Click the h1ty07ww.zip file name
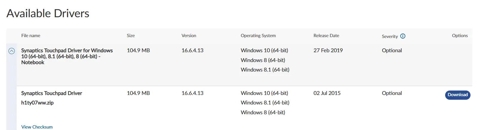The width and height of the screenshot is (486, 130). (x=38, y=103)
